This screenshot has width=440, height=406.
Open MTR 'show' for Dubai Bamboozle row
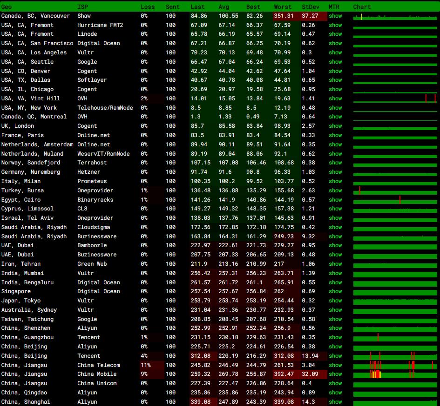pos(335,245)
